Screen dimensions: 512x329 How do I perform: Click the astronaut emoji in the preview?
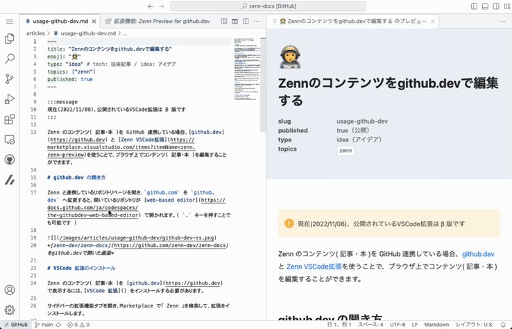[x=289, y=57]
